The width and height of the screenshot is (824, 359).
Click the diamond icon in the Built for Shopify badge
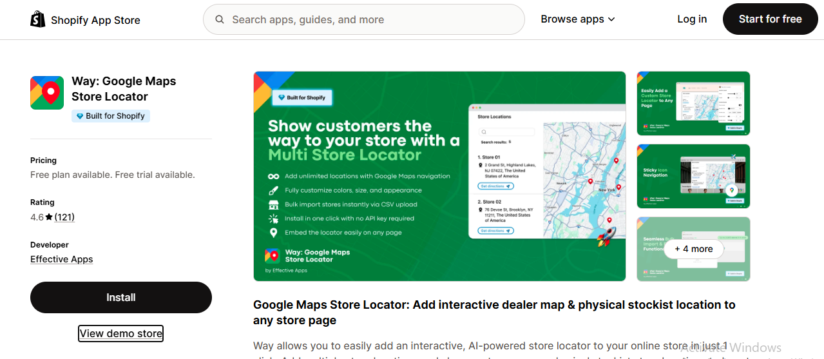(x=80, y=116)
